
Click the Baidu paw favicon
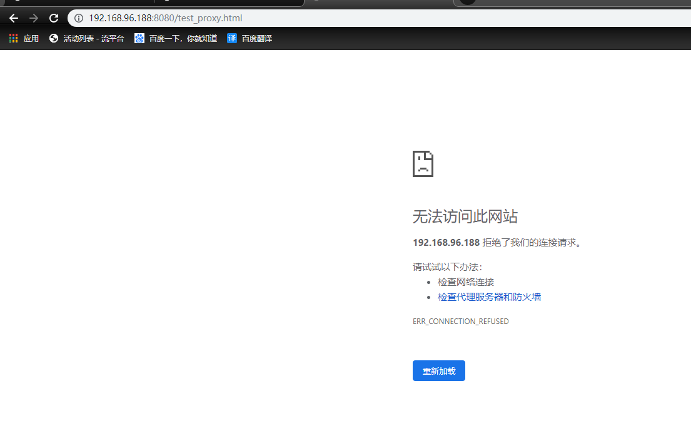click(139, 38)
